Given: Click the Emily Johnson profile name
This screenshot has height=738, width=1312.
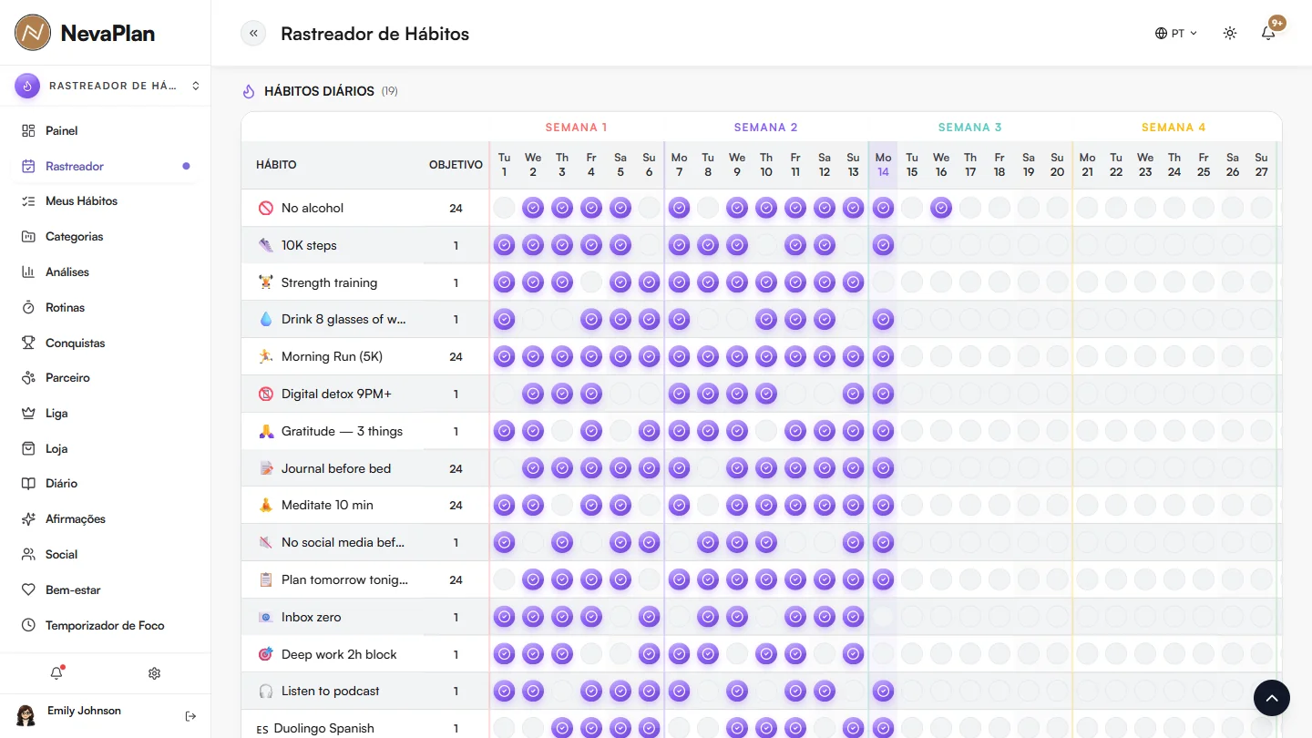Looking at the screenshot, I should point(84,711).
